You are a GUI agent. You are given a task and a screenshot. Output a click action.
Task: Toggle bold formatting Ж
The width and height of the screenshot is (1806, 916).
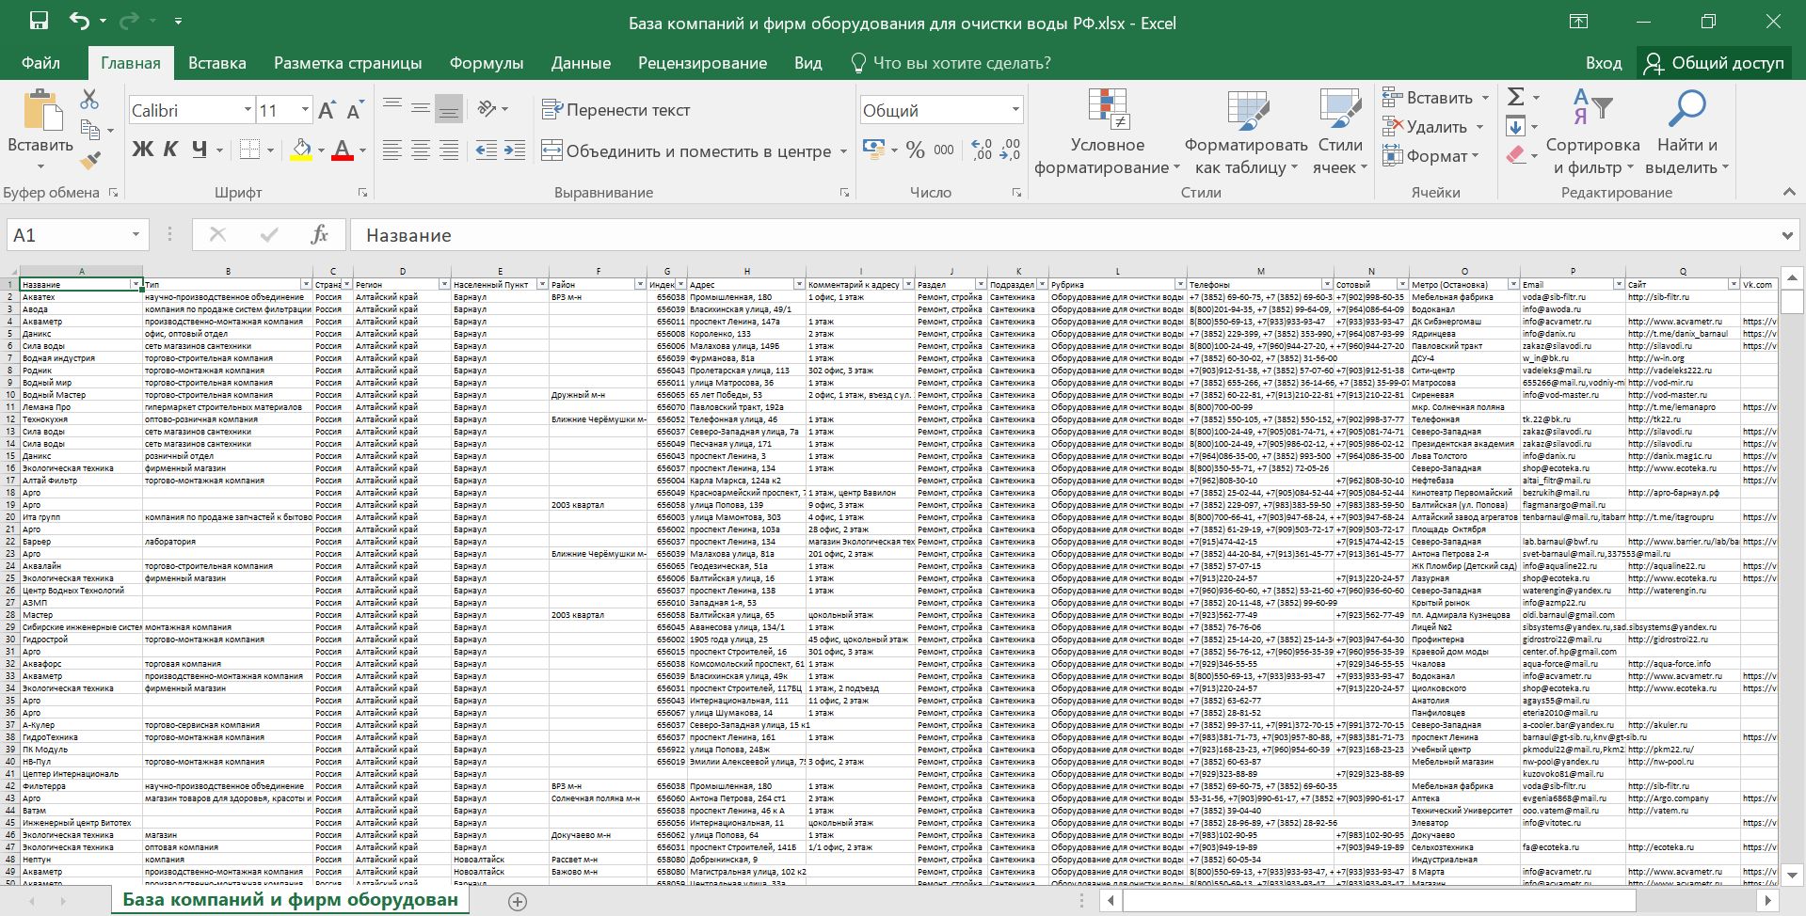pos(142,150)
